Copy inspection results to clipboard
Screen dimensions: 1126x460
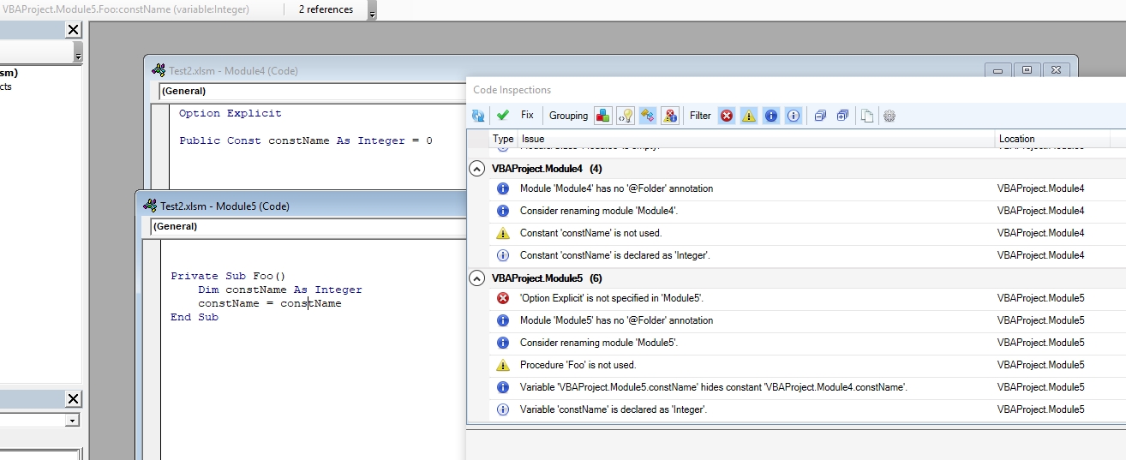(867, 116)
